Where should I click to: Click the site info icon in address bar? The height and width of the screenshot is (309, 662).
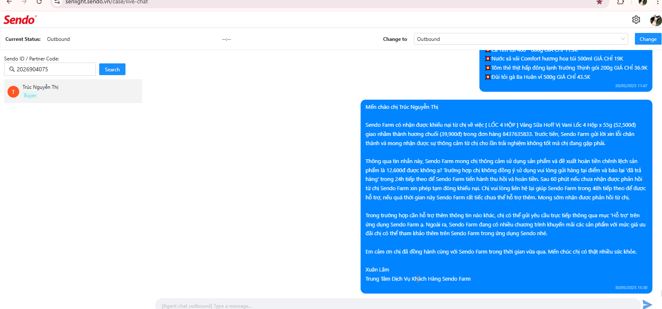[x=57, y=2]
